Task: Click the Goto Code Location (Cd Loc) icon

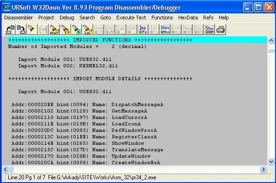Action: 88,30
